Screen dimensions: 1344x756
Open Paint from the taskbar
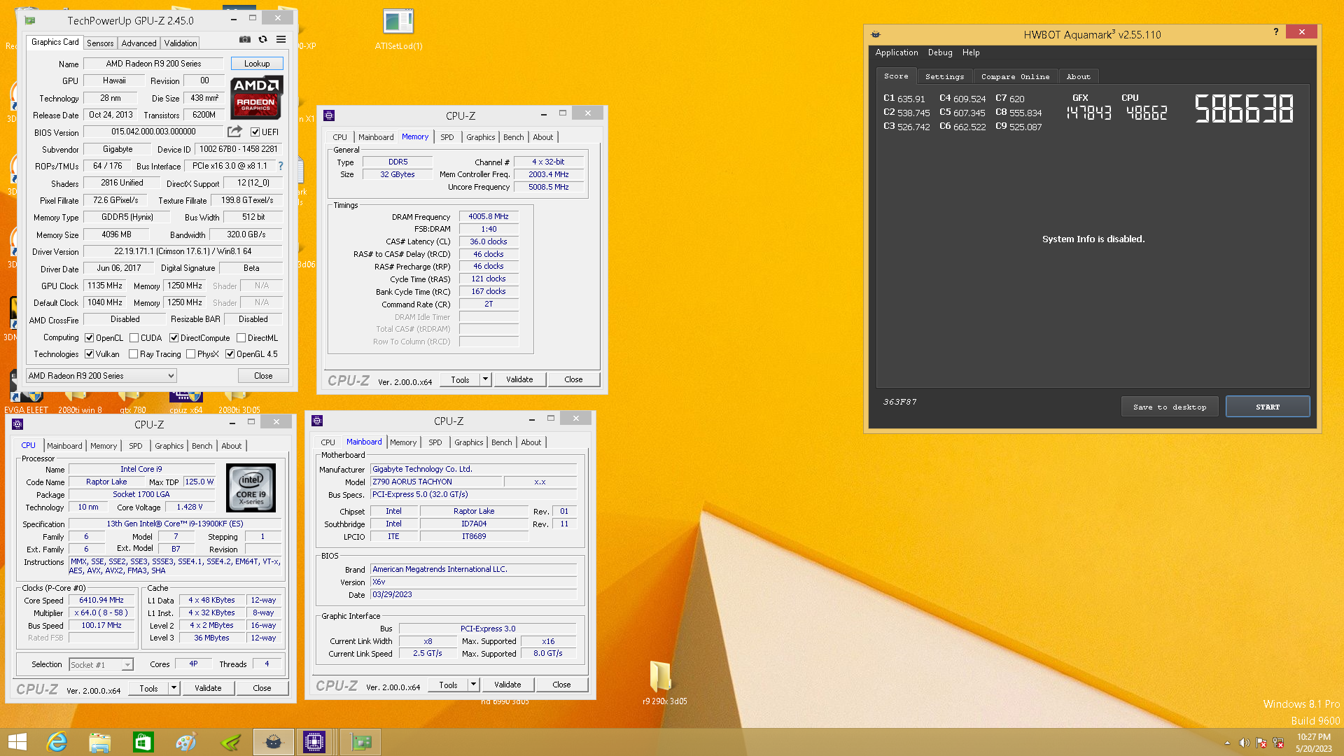click(186, 742)
